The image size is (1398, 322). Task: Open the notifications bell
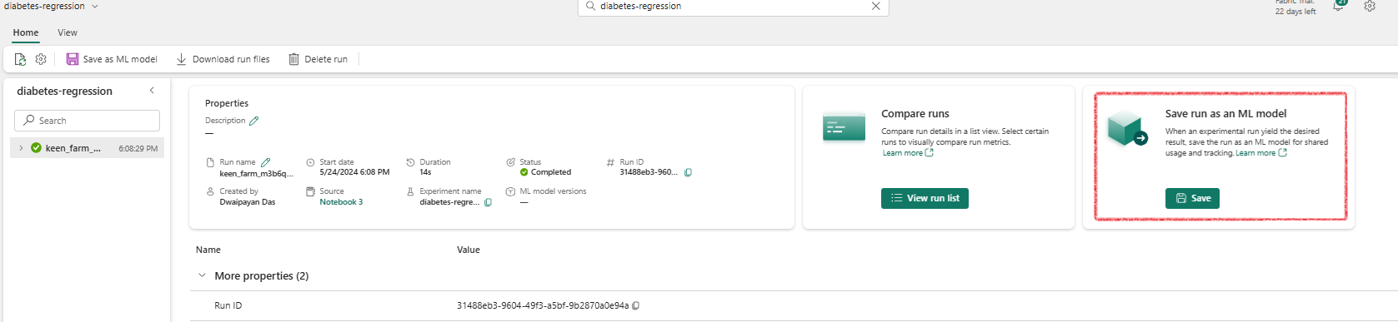pyautogui.click(x=1338, y=5)
